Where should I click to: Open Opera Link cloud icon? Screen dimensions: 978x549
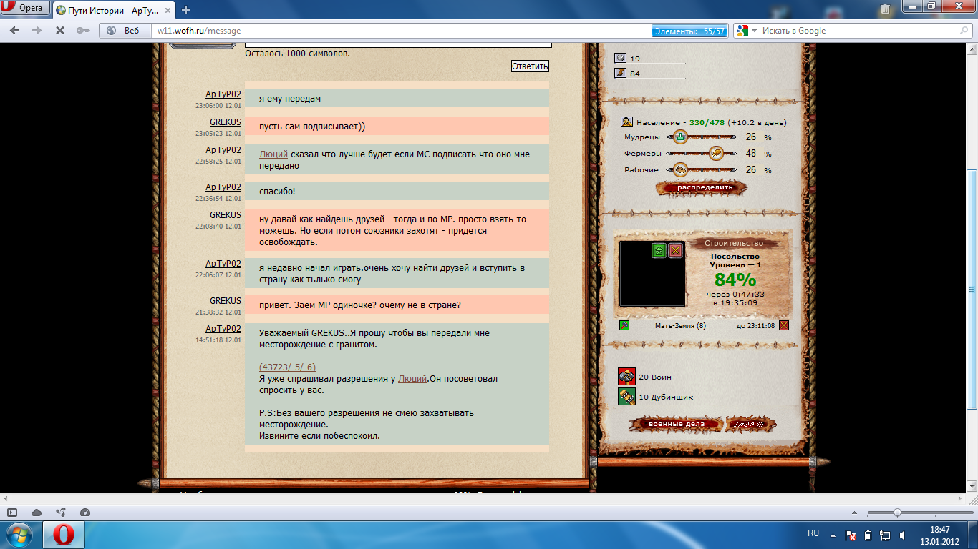(37, 512)
